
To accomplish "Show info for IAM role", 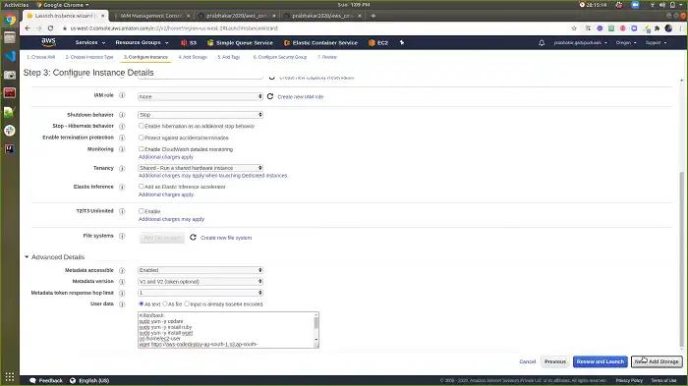I will (x=122, y=95).
